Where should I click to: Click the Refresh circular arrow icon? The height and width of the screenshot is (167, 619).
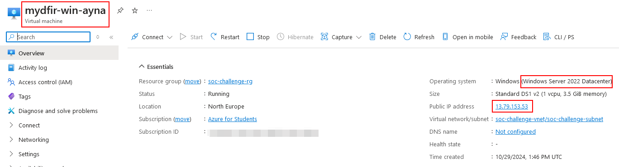click(407, 37)
